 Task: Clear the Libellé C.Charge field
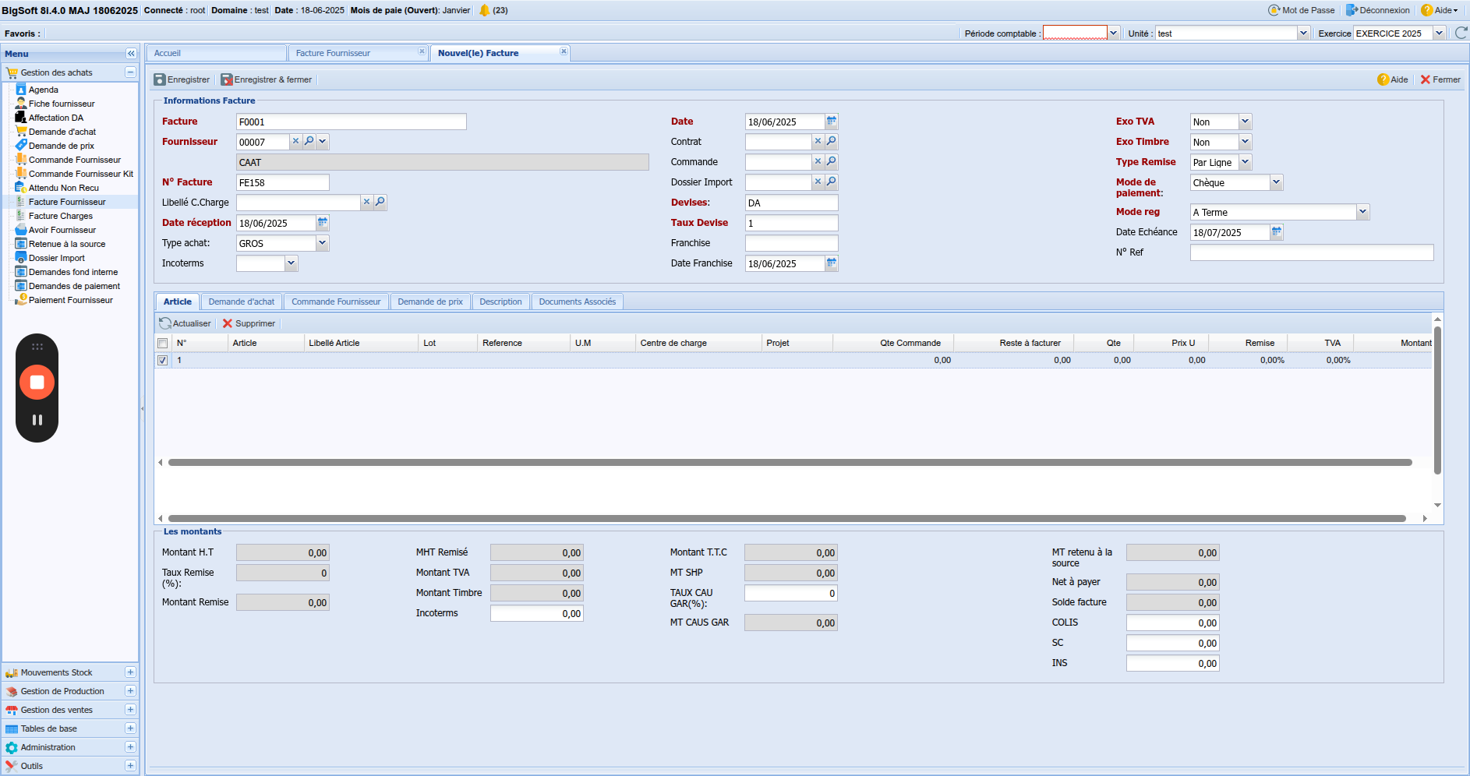coord(366,202)
